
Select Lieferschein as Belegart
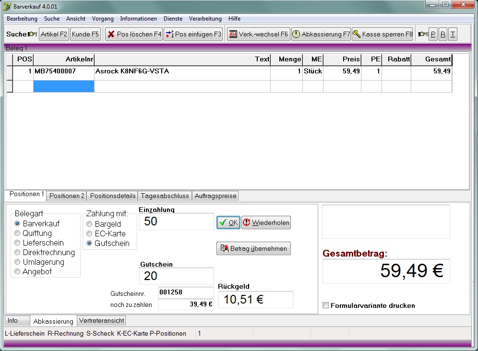pyautogui.click(x=18, y=243)
